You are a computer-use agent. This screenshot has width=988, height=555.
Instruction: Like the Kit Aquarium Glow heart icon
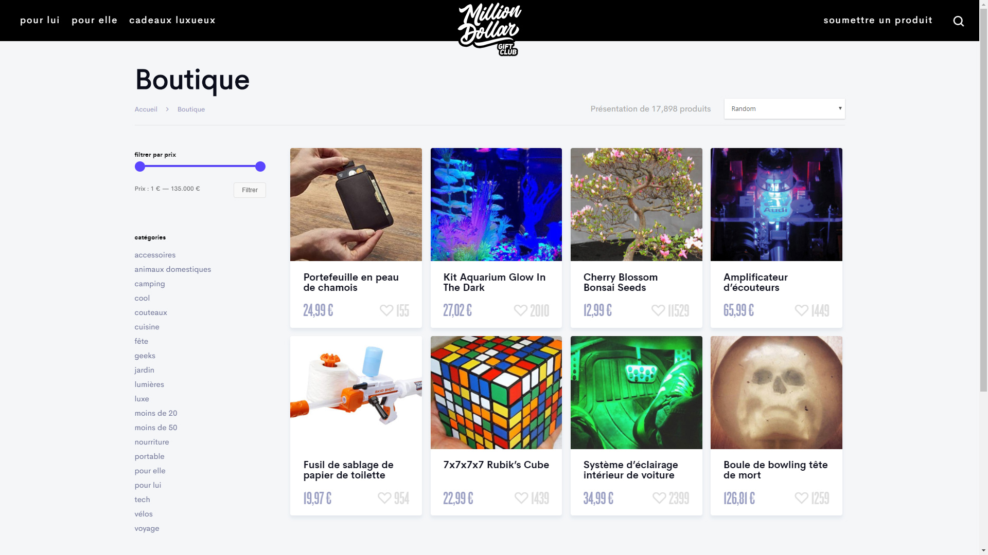pos(520,310)
